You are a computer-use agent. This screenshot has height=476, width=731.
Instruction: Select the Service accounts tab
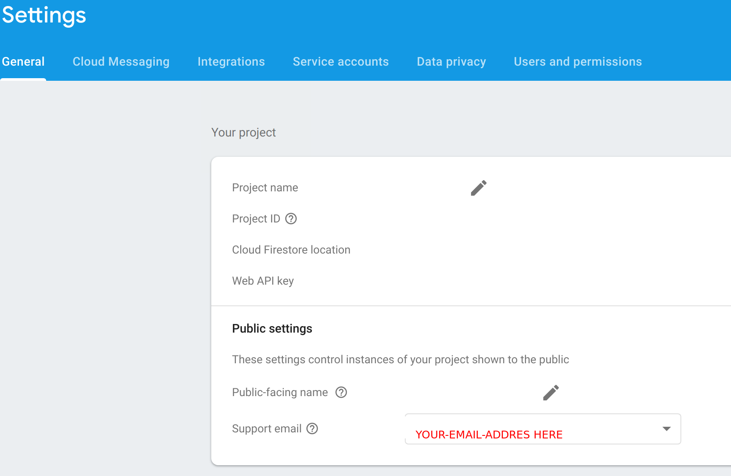340,62
